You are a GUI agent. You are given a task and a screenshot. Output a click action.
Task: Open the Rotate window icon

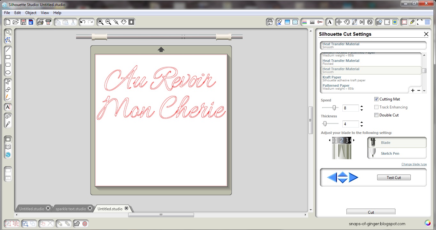point(346,22)
